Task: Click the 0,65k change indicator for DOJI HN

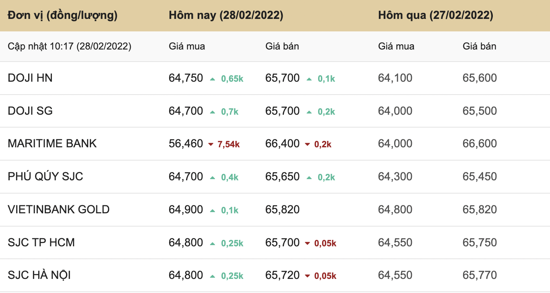Action: click(x=232, y=79)
